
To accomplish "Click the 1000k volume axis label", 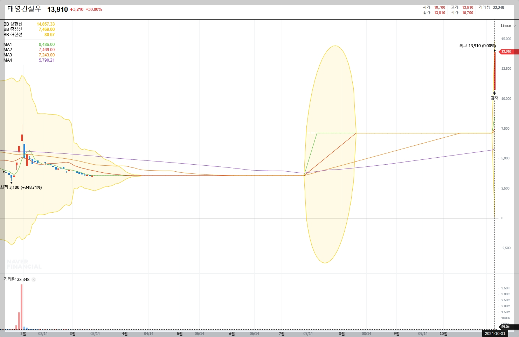I will tap(506, 318).
